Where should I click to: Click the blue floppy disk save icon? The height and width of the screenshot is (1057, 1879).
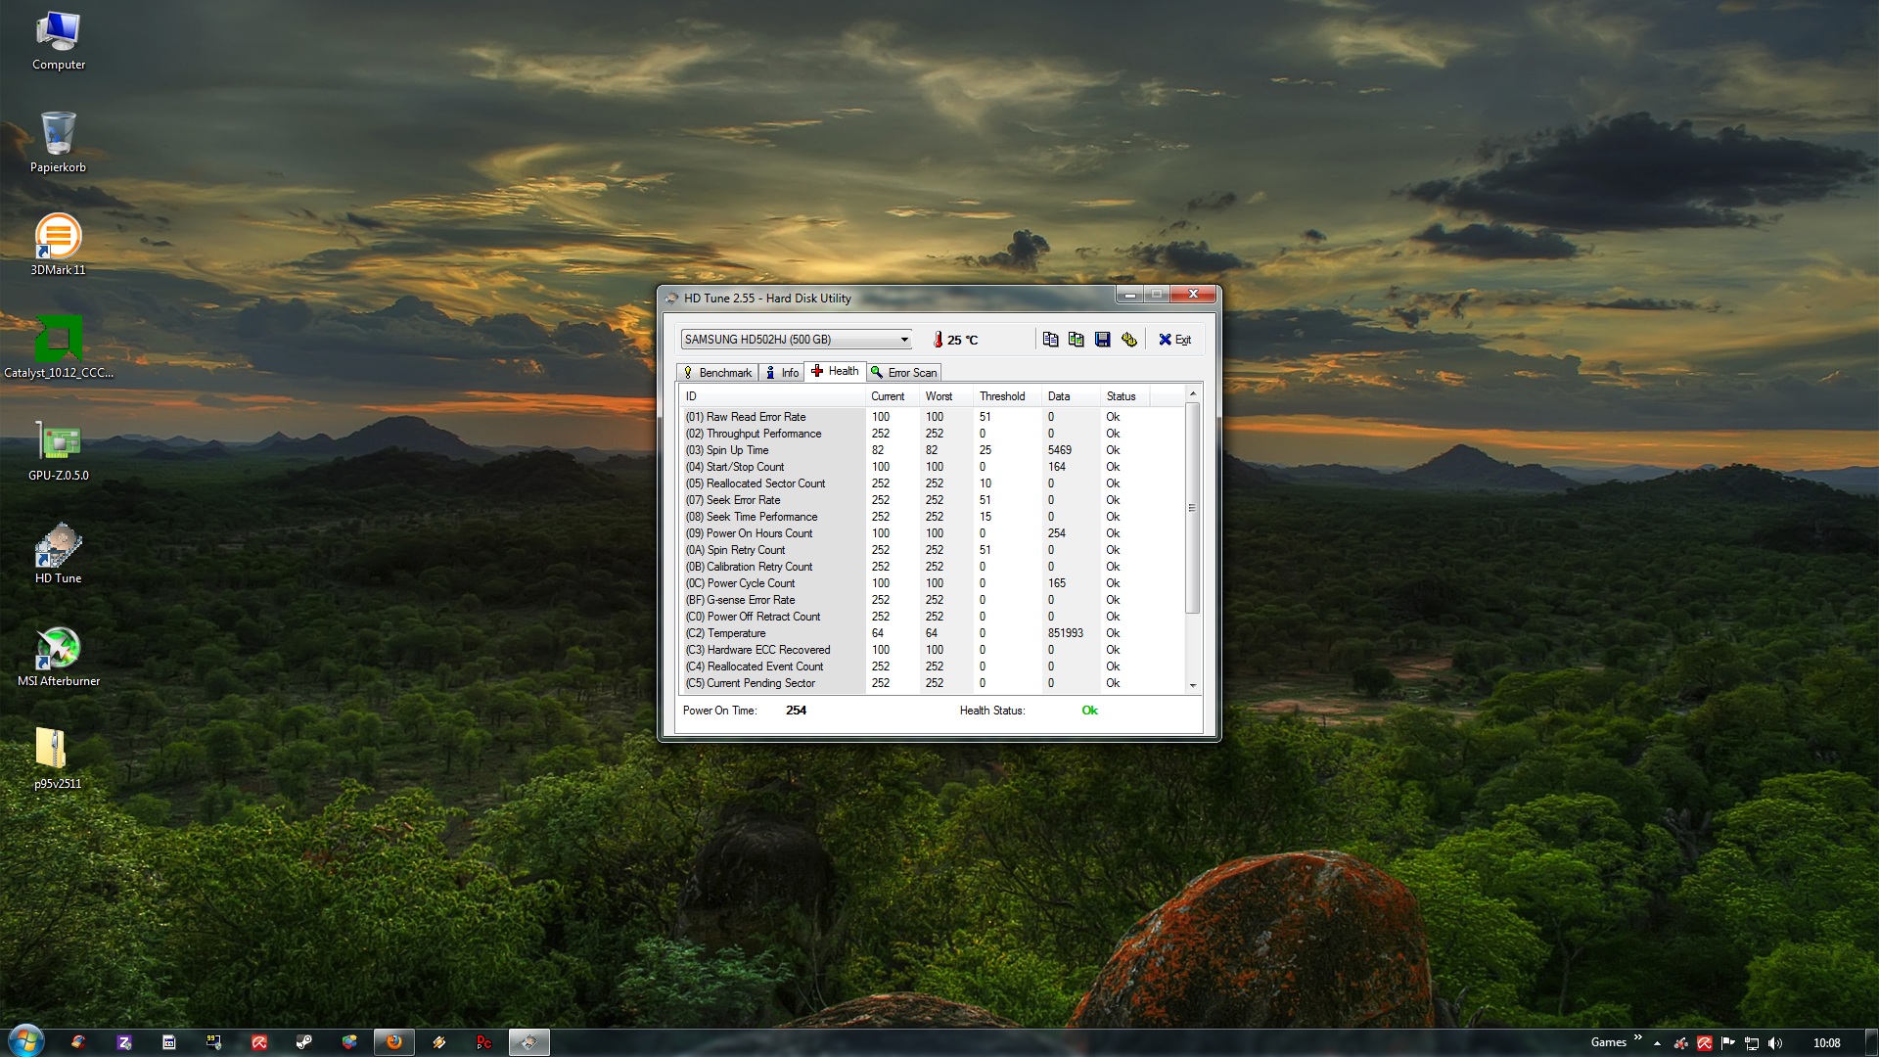[1103, 340]
